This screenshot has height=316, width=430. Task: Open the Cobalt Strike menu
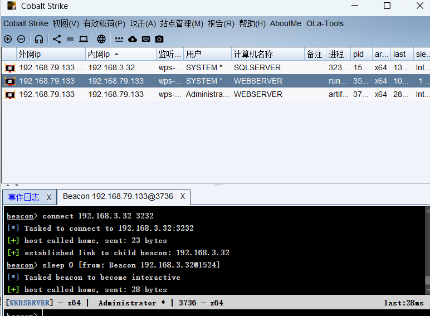pyautogui.click(x=26, y=23)
